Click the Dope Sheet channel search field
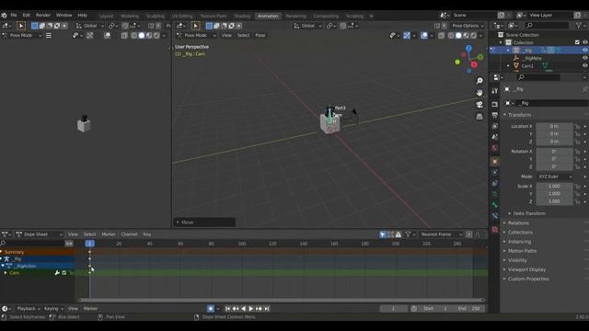This screenshot has height=331, width=589. (32, 243)
